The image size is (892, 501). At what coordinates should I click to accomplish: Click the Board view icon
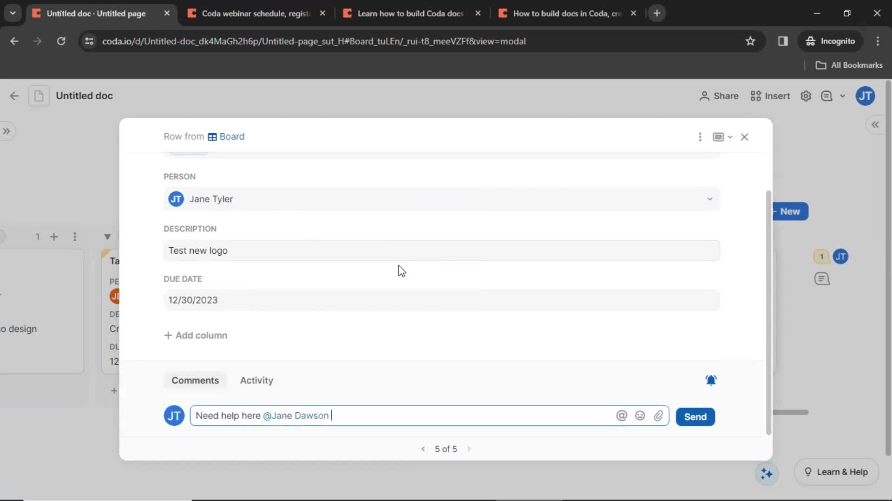[x=212, y=136]
